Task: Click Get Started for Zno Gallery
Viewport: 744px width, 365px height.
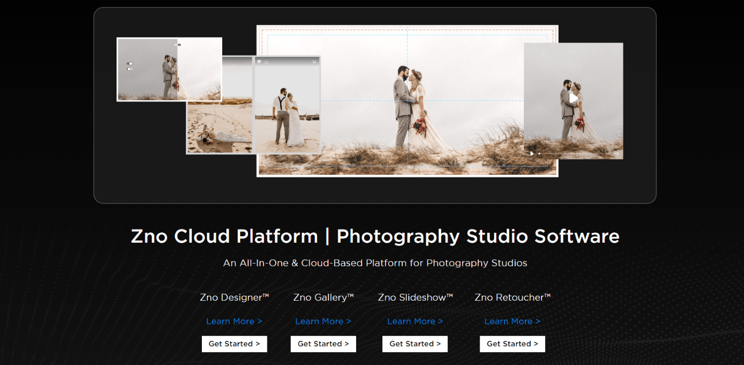Action: click(323, 344)
